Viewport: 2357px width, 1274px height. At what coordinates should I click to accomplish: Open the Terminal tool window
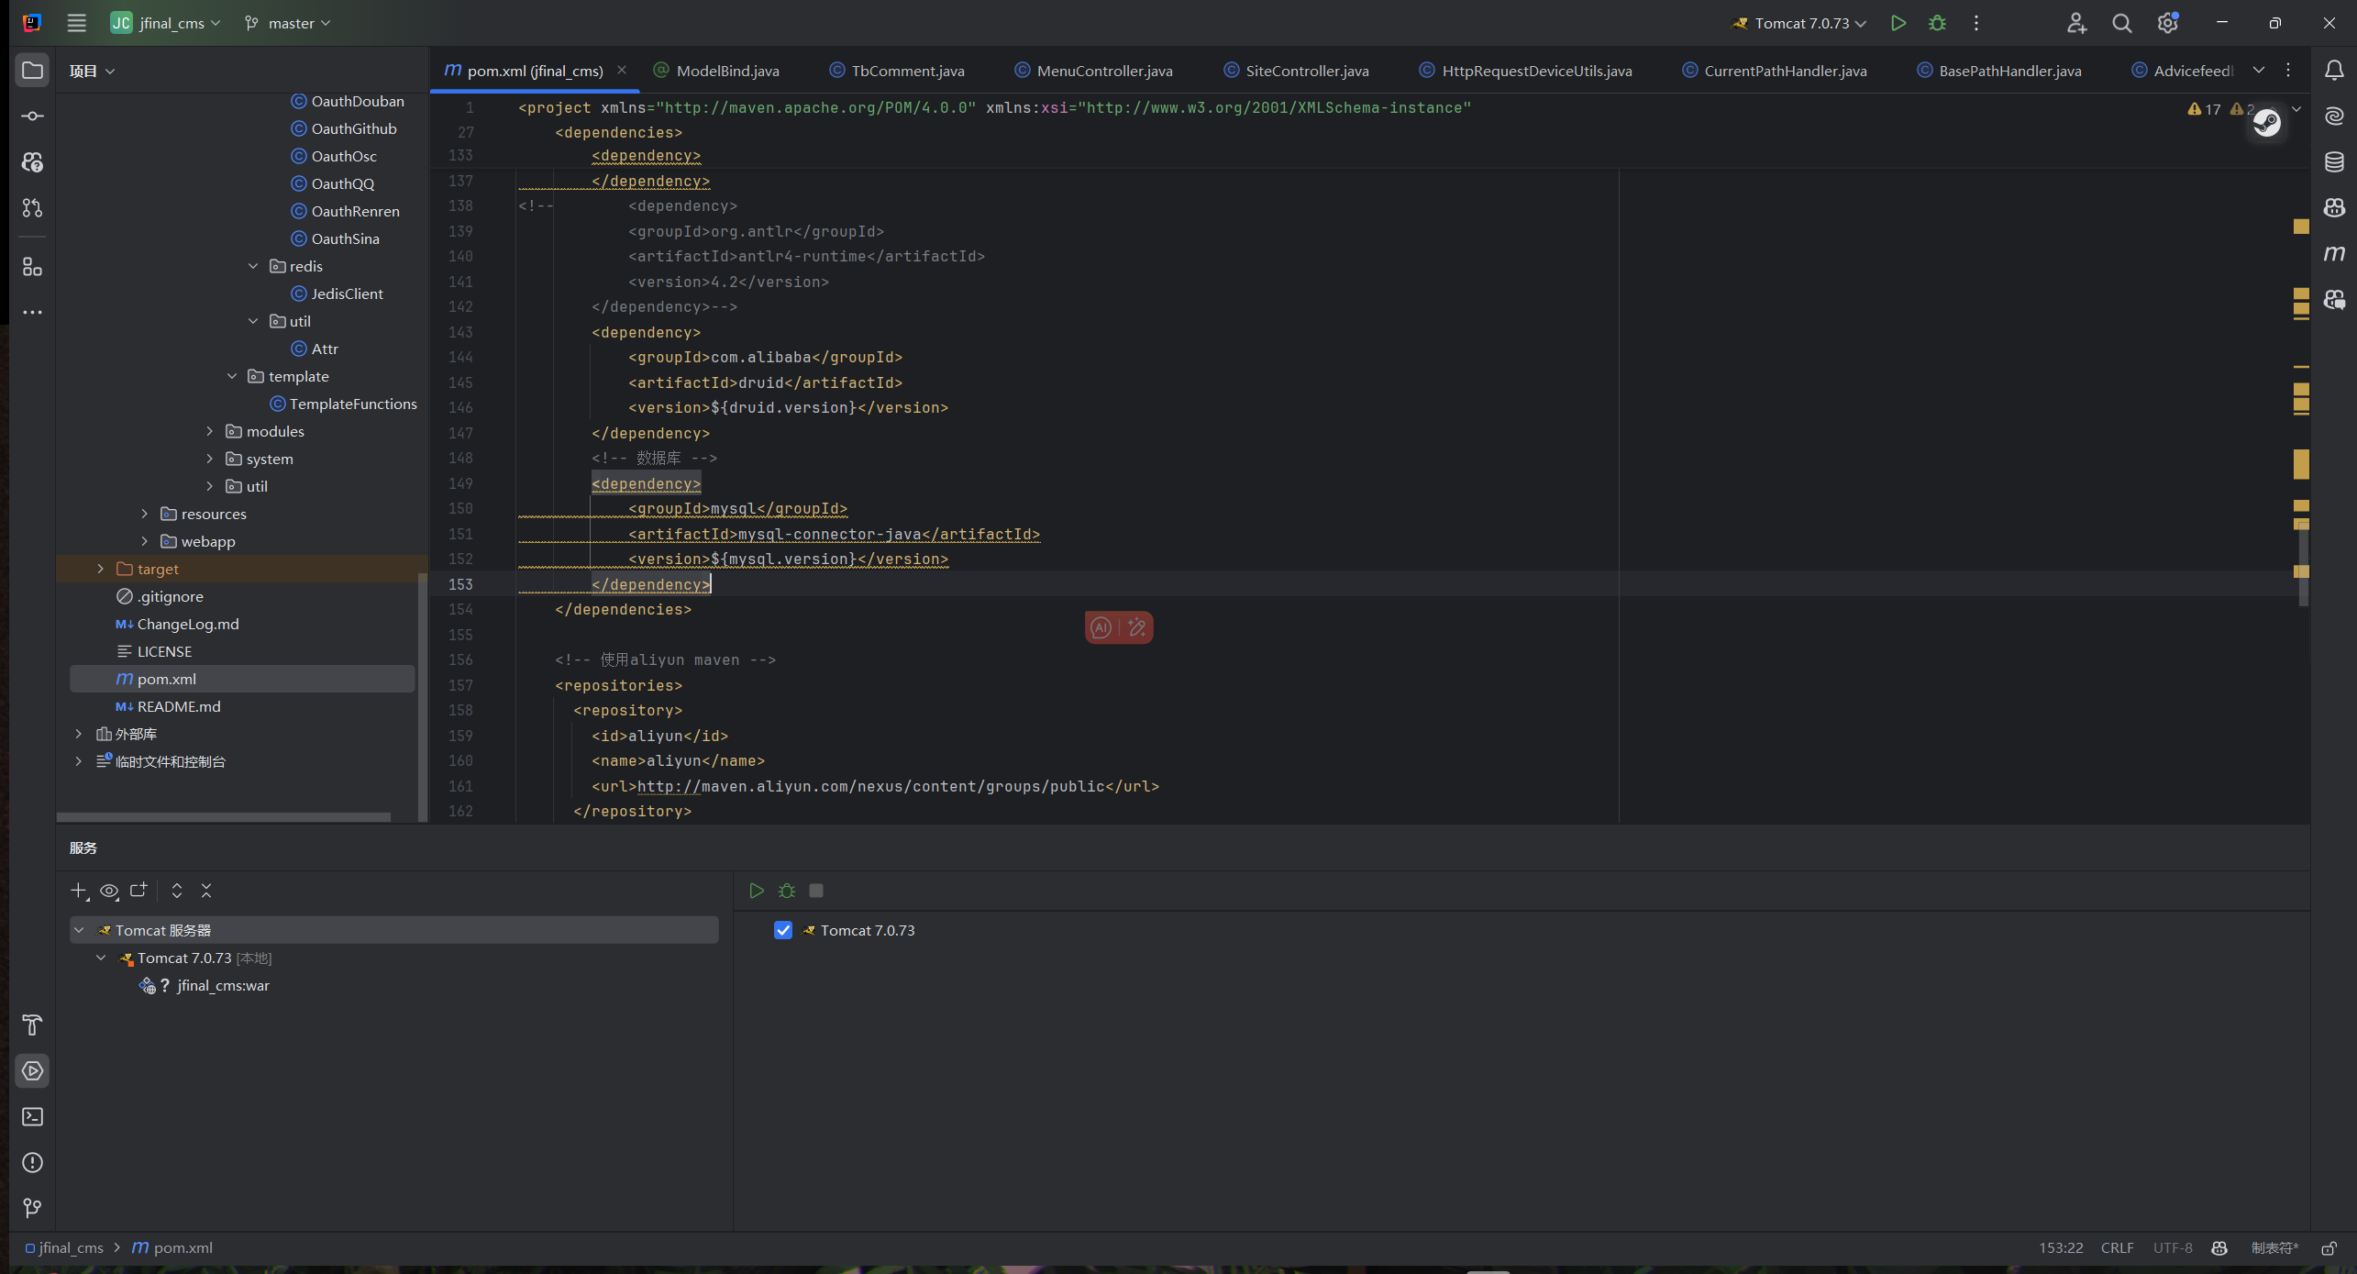coord(32,1117)
